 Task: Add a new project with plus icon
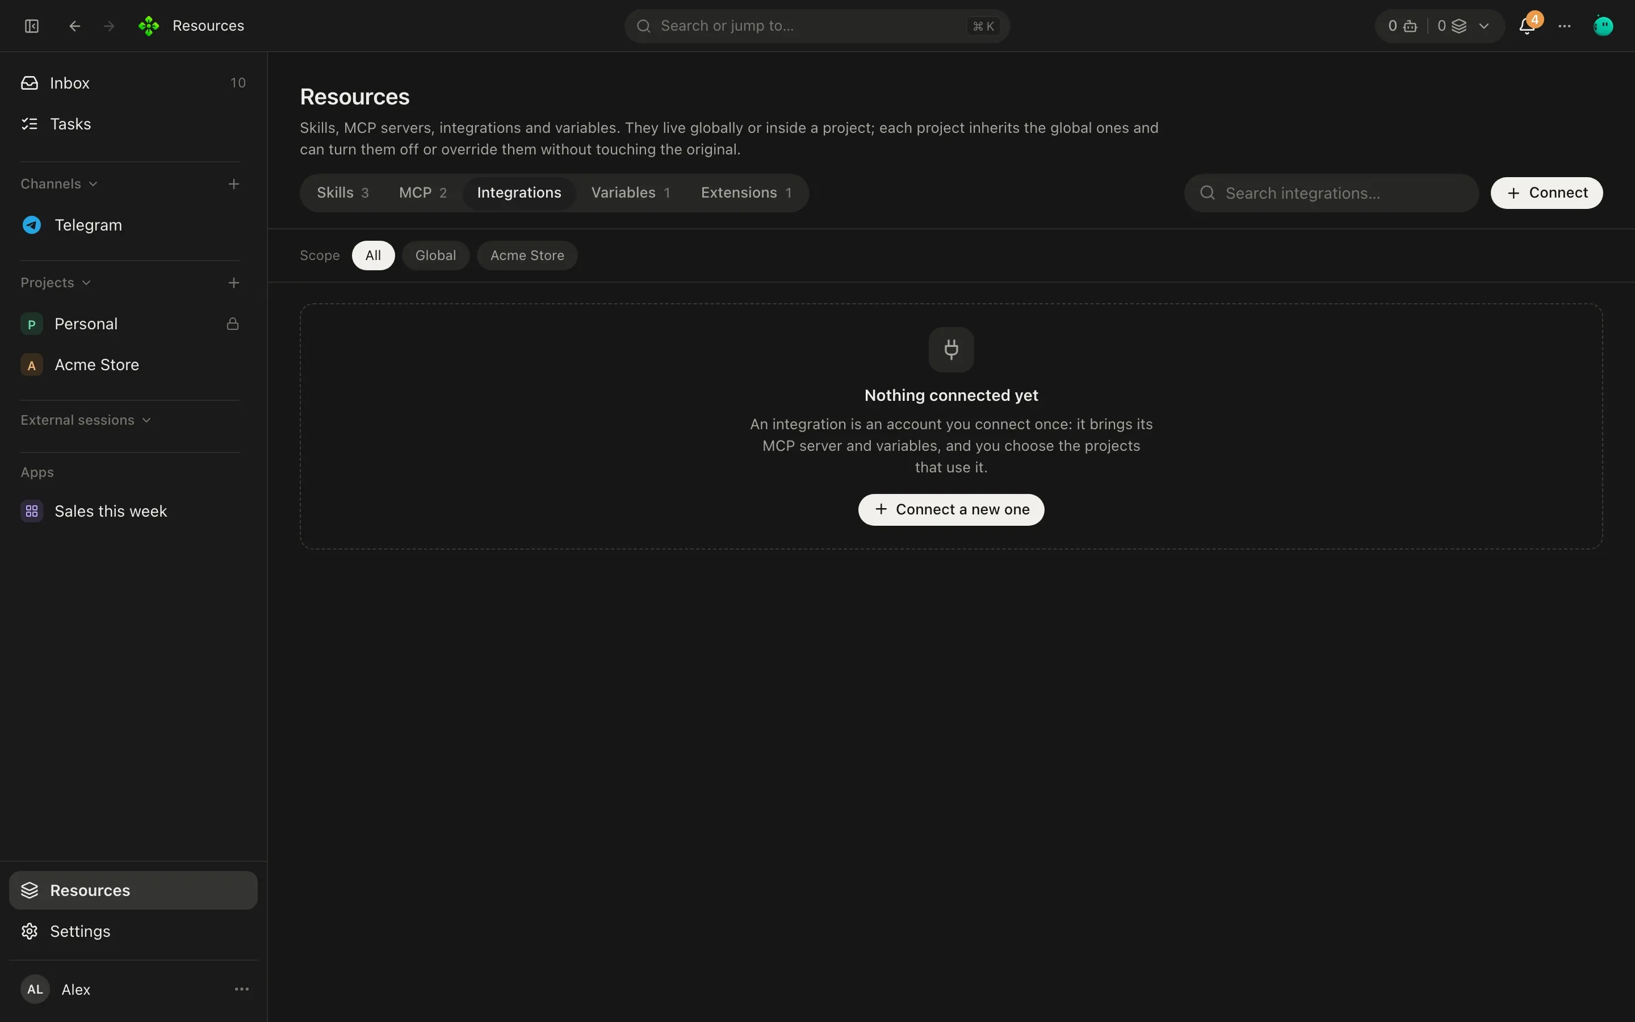tap(234, 283)
